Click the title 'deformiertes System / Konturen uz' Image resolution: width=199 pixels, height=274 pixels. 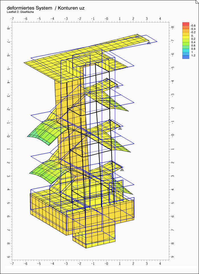coord(45,8)
